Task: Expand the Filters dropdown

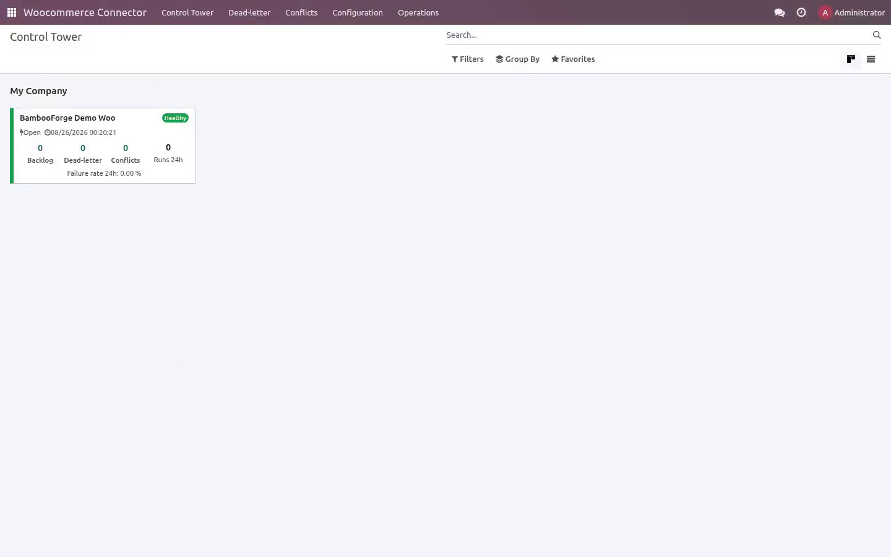Action: click(x=468, y=59)
